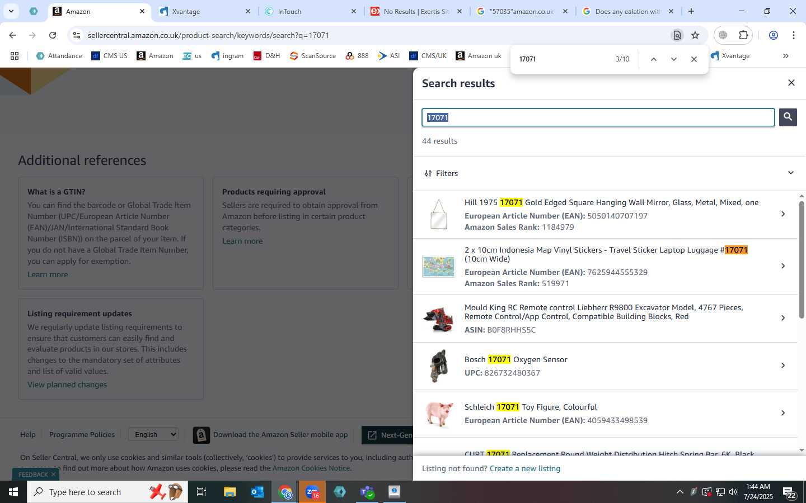Image resolution: width=806 pixels, height=503 pixels.
Task: Open Mould King RC Excavator result chevron
Action: point(783,318)
